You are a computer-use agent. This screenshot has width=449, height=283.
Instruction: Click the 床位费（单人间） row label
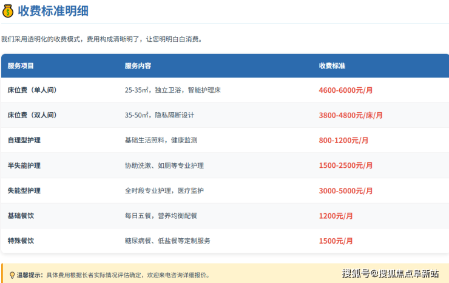[x=32, y=90]
